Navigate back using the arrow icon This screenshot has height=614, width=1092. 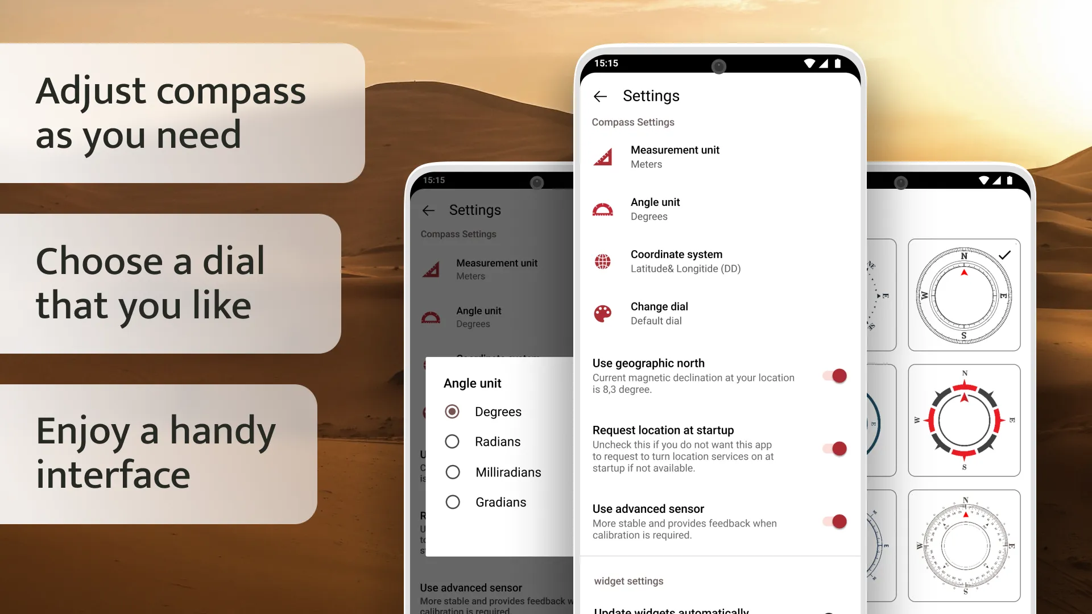[600, 96]
